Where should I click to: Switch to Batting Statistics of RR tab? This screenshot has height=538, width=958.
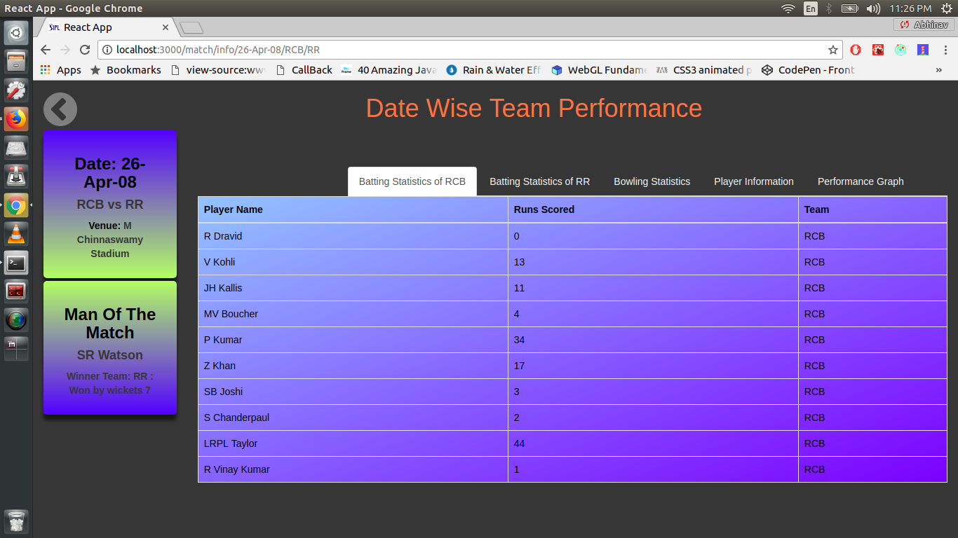tap(540, 181)
